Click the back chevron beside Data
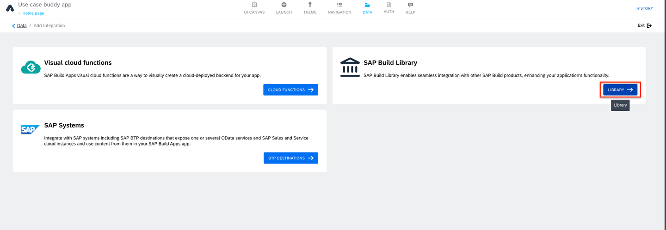The height and width of the screenshot is (230, 666). [13, 26]
